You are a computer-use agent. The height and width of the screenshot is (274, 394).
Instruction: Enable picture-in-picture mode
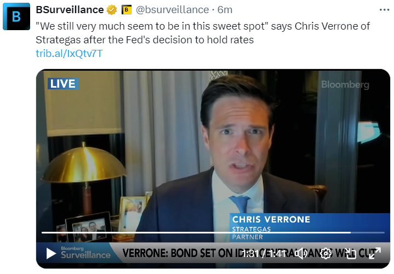coord(350,253)
